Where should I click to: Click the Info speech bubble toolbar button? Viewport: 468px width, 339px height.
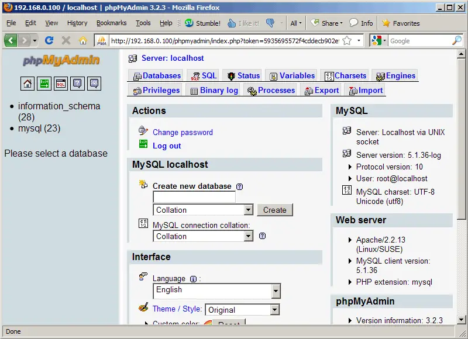[x=361, y=23]
